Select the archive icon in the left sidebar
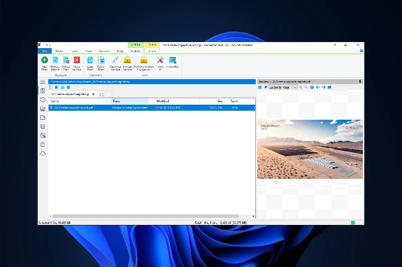 click(x=43, y=91)
